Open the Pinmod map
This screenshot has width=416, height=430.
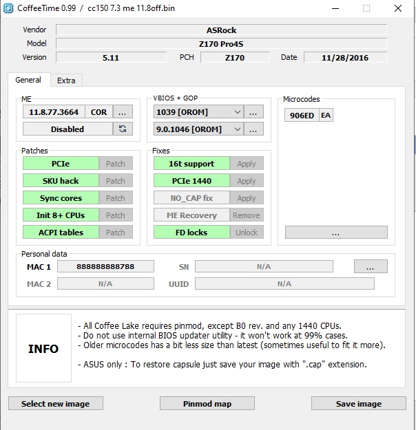(207, 403)
